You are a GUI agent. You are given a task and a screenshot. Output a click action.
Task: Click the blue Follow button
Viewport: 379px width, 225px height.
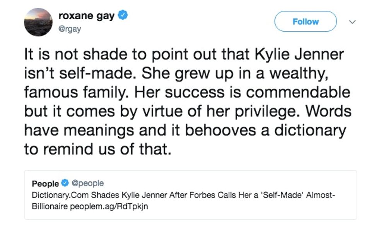305,21
